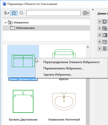This screenshot has height=125, width=108.
Task: Click the model 3D cube icon
Action: [105, 42]
